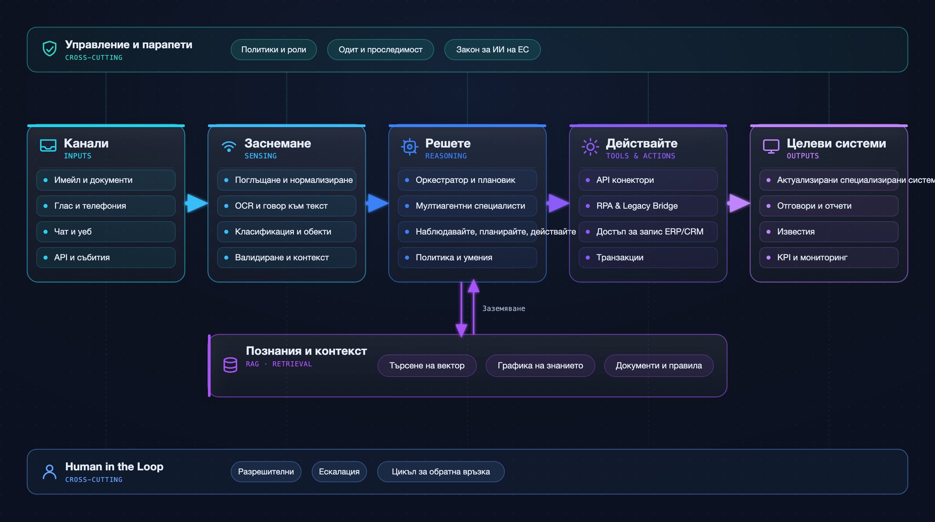This screenshot has width=935, height=522.
Task: Click the Human in the Loop heading
Action: click(x=114, y=467)
